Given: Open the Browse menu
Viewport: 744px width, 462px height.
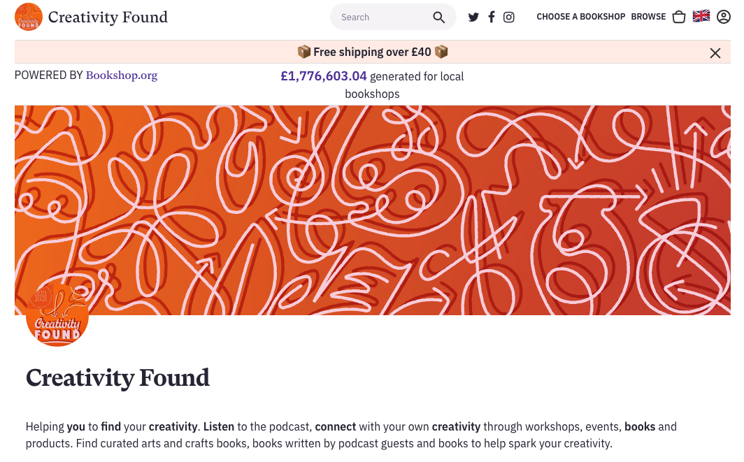Looking at the screenshot, I should click(x=648, y=17).
